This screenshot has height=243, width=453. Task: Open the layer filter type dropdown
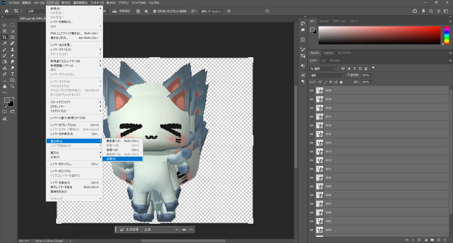tap(323, 69)
